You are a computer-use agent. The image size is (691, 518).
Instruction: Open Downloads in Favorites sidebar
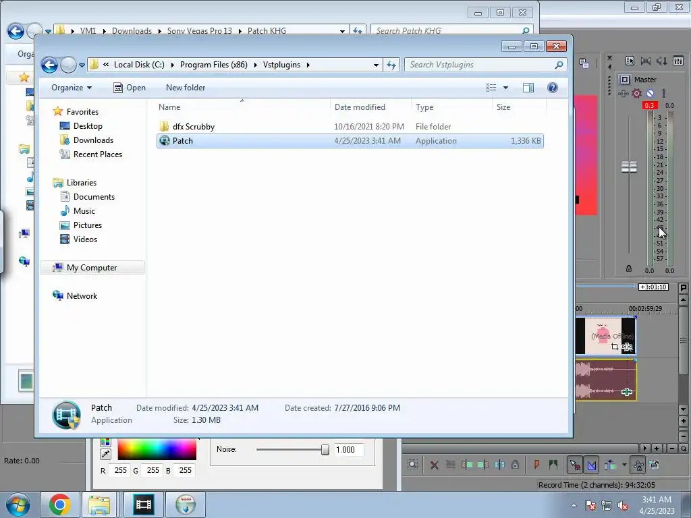pos(93,140)
